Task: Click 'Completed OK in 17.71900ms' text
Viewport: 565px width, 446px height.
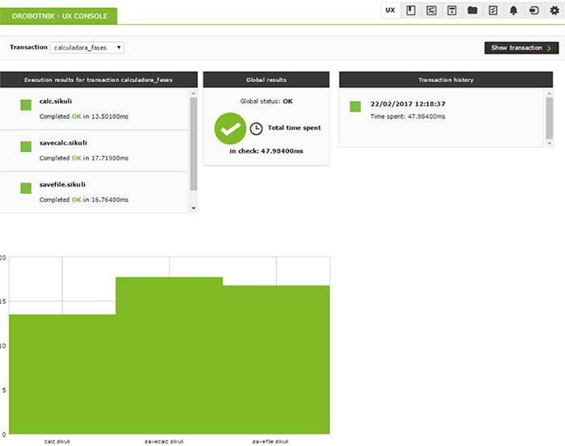Action: coord(84,158)
